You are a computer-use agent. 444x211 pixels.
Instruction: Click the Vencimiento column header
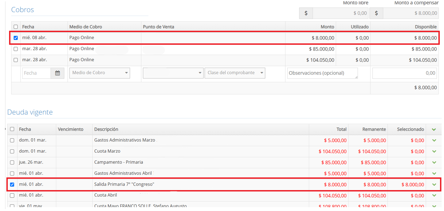tap(70, 129)
